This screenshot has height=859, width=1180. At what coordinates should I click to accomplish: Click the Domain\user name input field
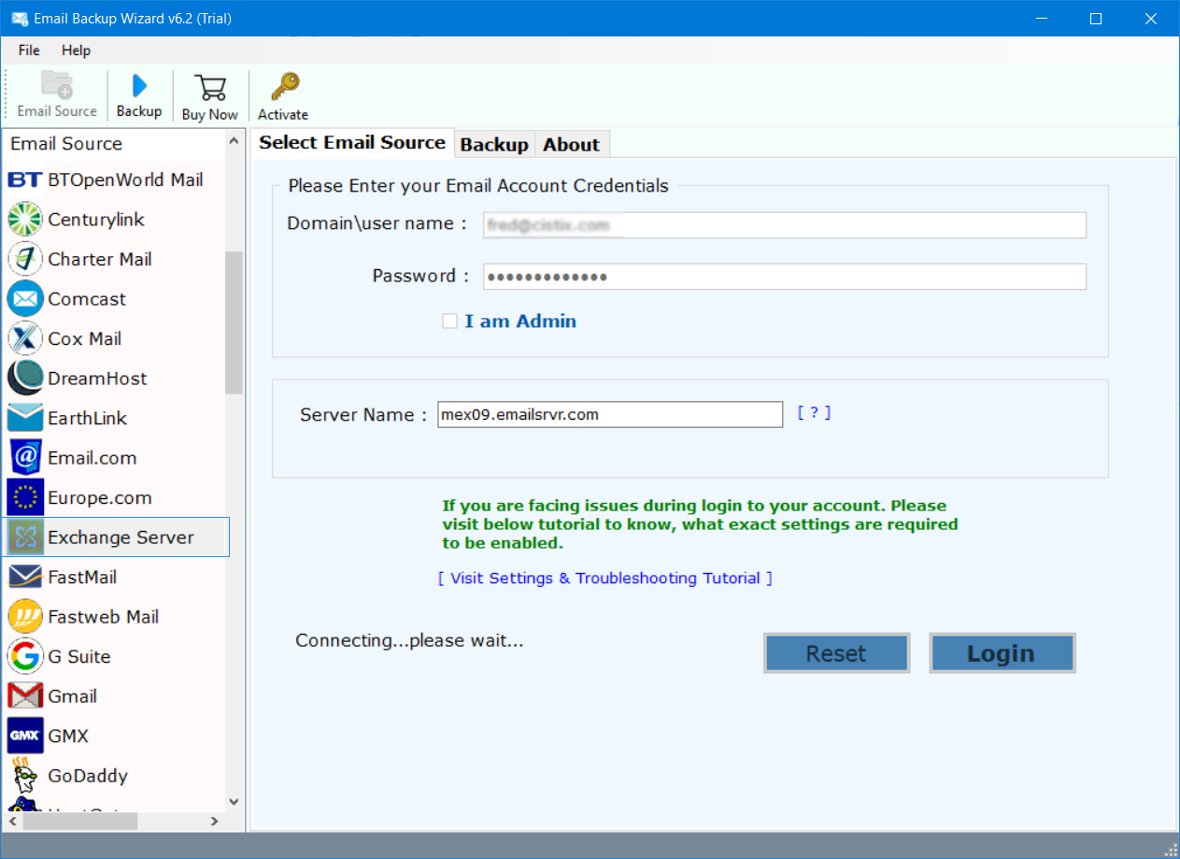(785, 225)
